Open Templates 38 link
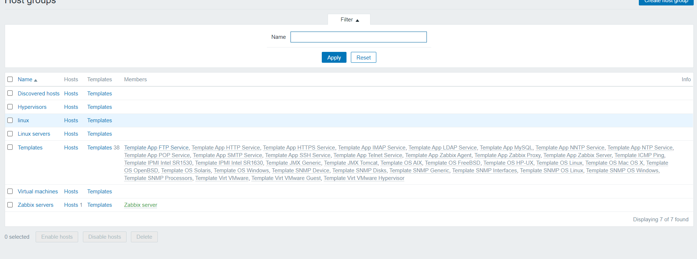The height and width of the screenshot is (259, 697). point(100,148)
